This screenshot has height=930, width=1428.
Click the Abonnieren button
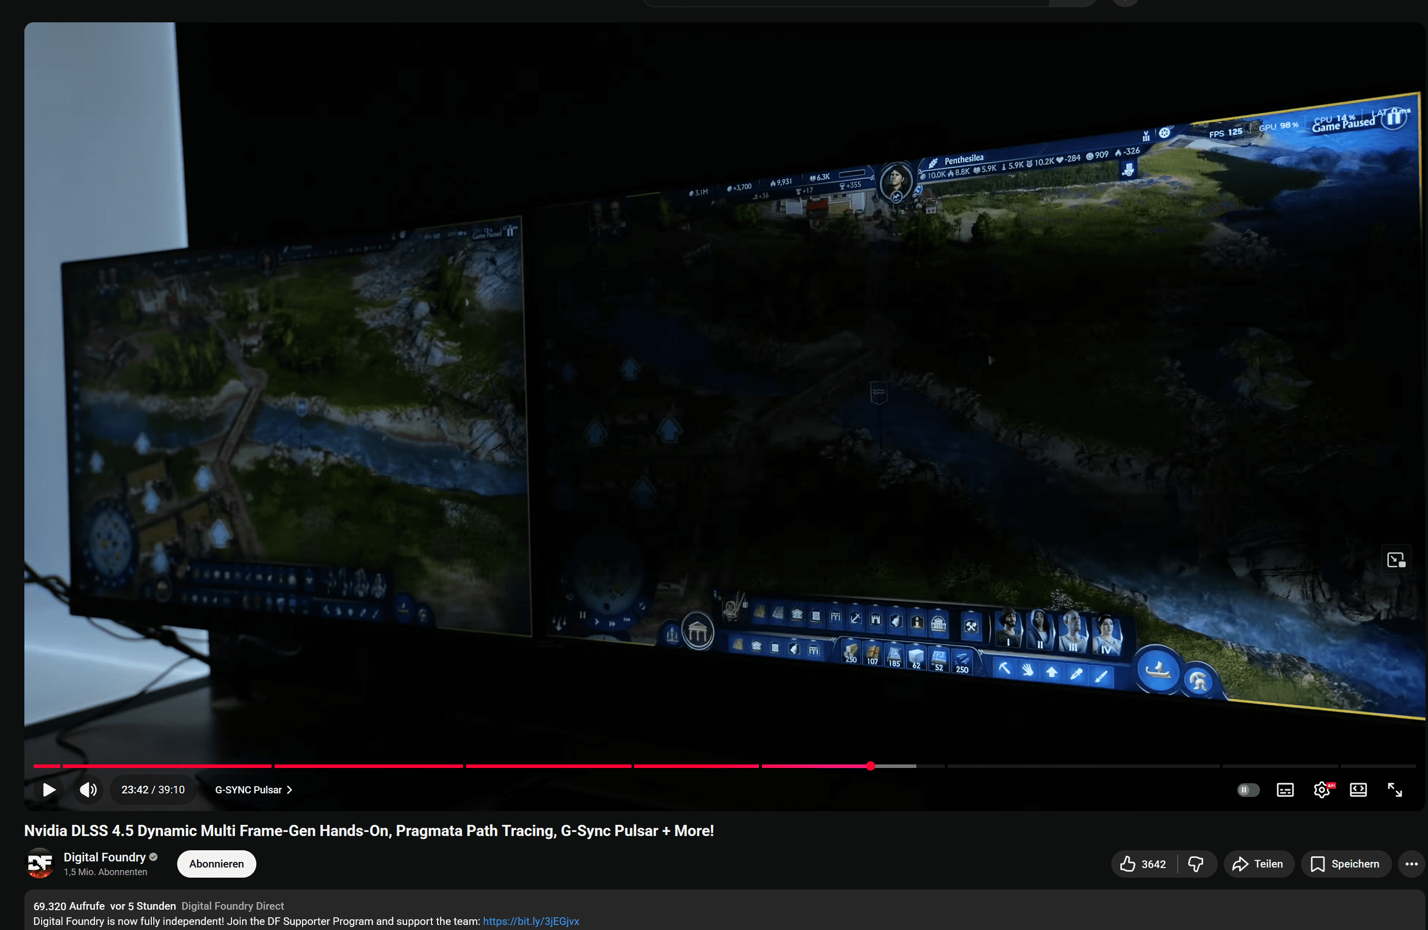pos(216,863)
